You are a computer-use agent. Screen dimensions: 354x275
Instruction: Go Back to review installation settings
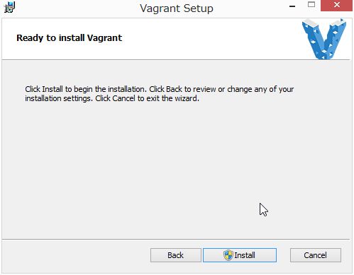176,255
